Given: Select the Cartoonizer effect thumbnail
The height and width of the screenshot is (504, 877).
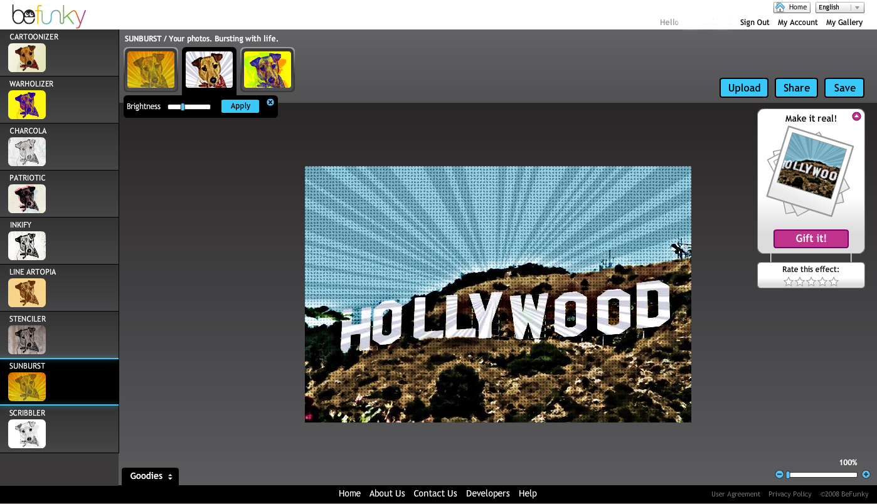Looking at the screenshot, I should 27,58.
